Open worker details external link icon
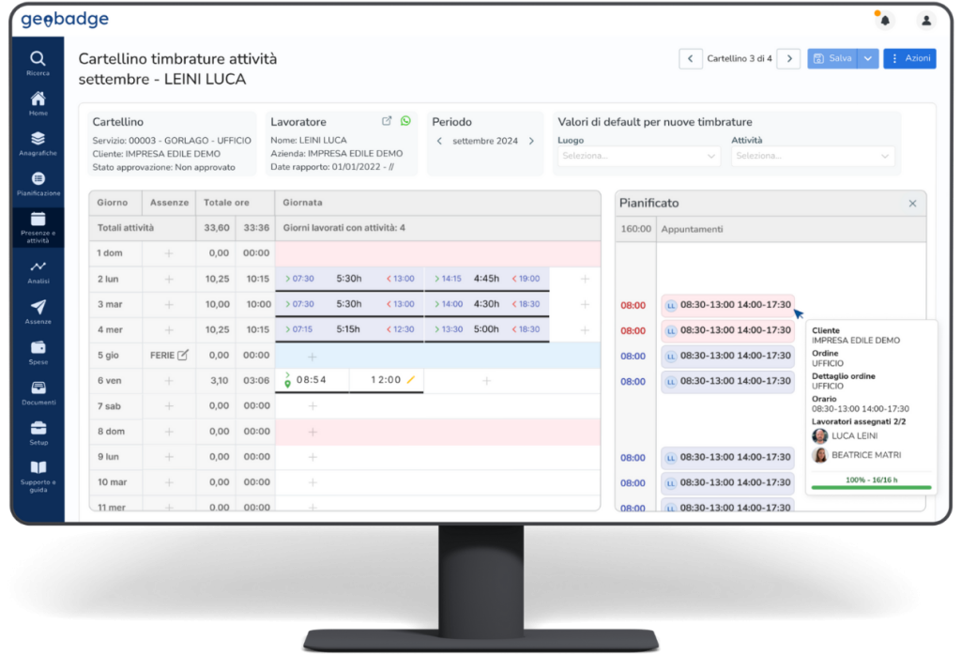The image size is (961, 655). (387, 121)
